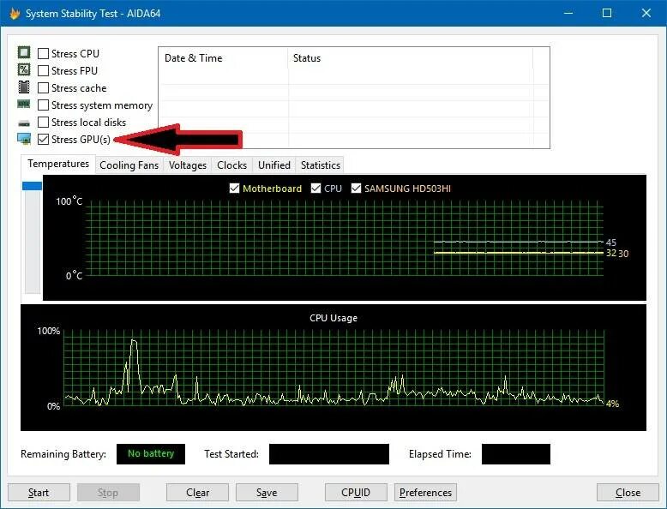Open the CPUID panel
Screen dimensions: 667x509
356,493
